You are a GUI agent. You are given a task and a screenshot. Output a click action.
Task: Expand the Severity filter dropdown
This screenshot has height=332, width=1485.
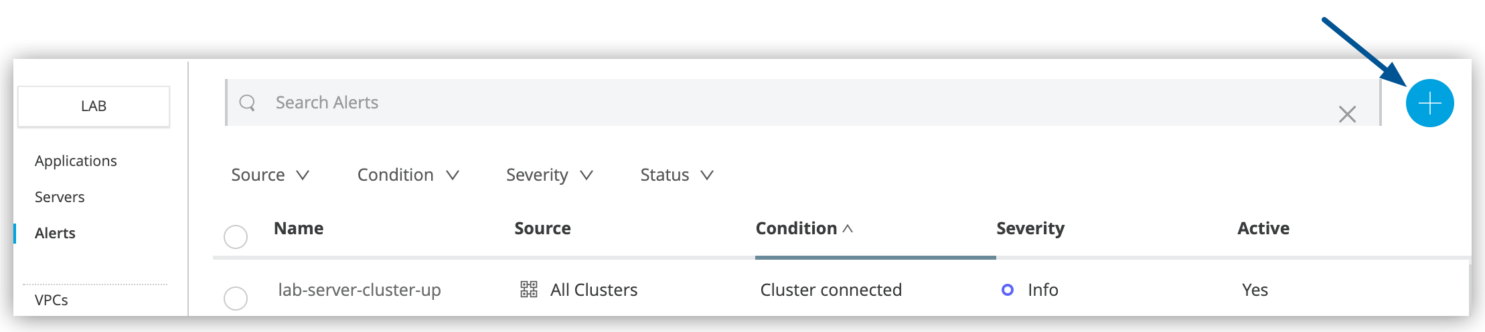click(549, 175)
